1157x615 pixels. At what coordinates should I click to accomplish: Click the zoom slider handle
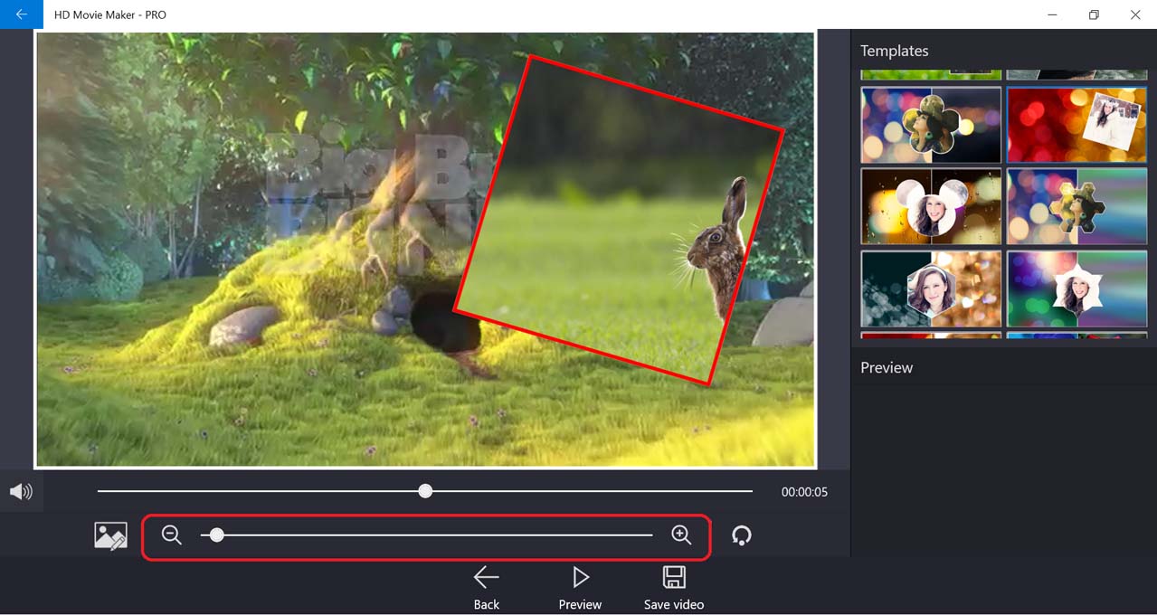(216, 535)
